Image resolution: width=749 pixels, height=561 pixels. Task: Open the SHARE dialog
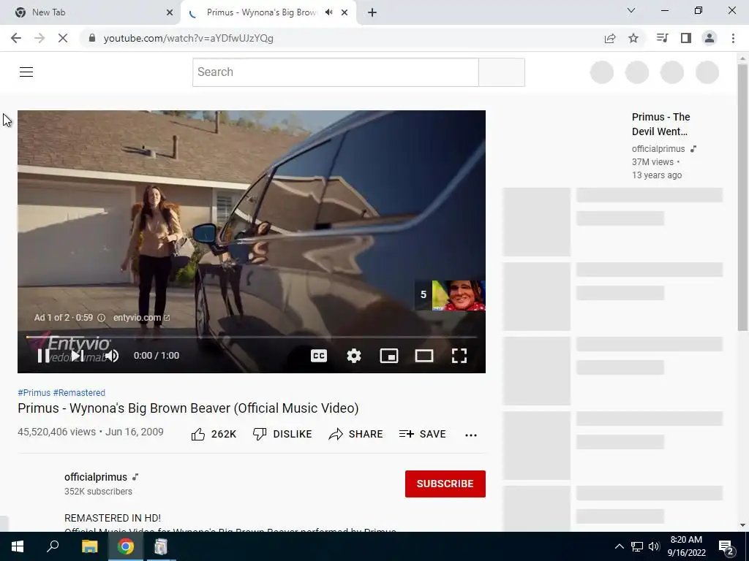tap(356, 434)
